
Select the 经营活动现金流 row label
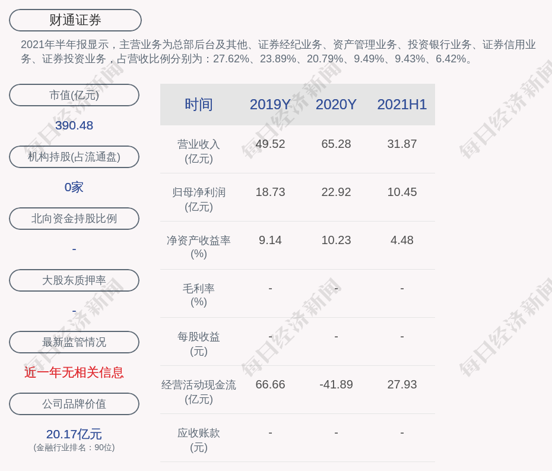click(198, 391)
